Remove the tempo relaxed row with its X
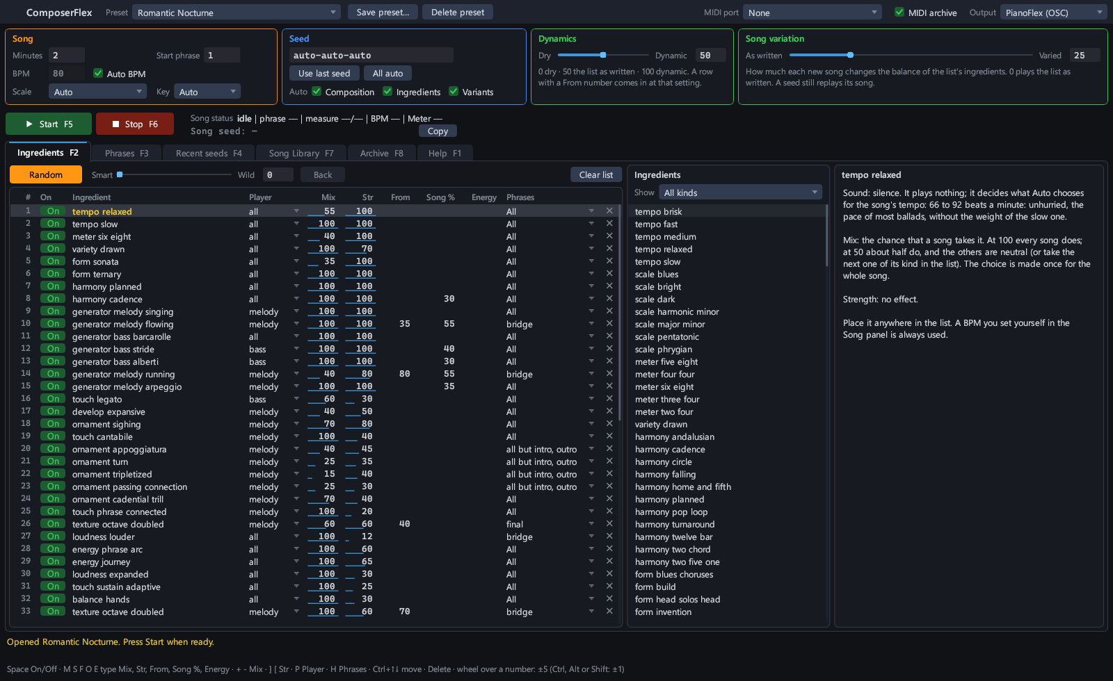Screen dimensions: 1113x681 pos(609,211)
